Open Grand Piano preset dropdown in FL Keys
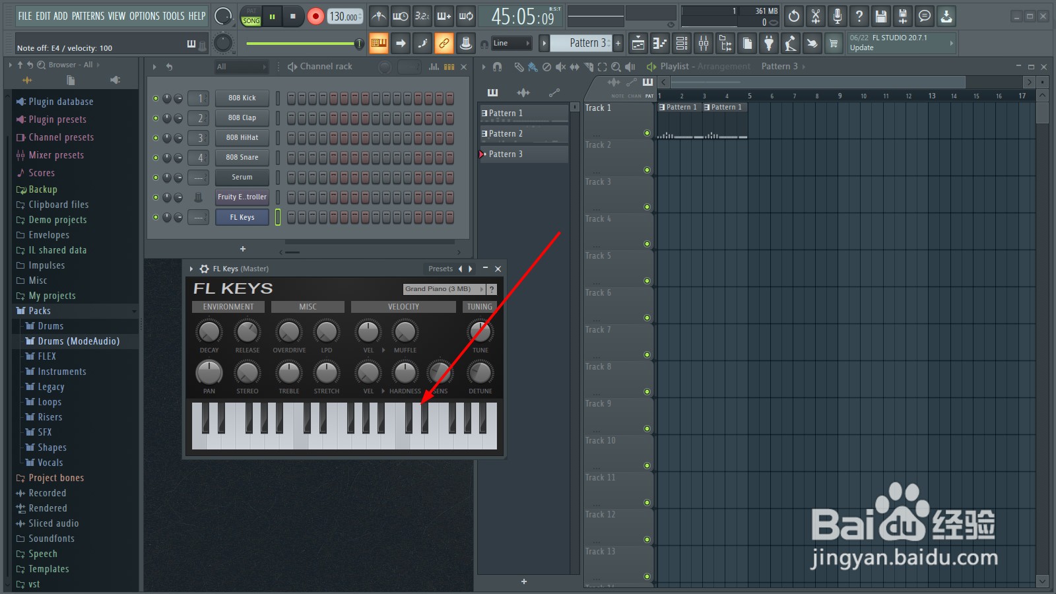The image size is (1056, 594). 444,289
